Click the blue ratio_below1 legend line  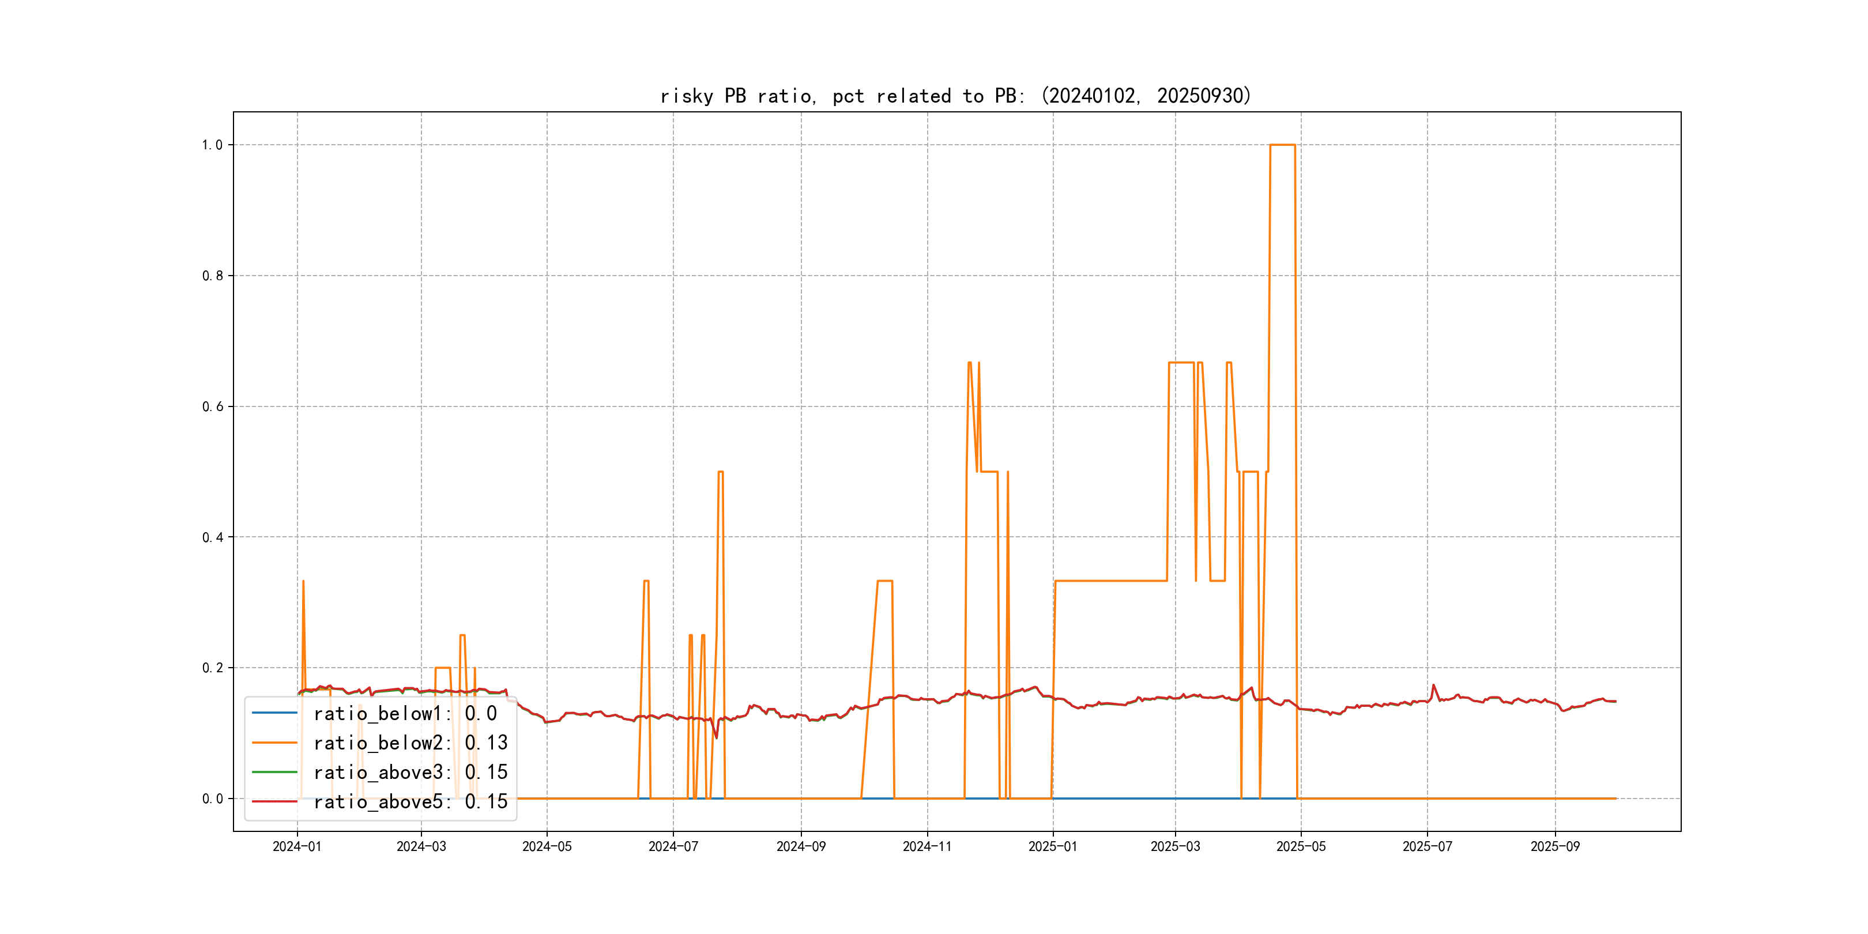click(274, 713)
